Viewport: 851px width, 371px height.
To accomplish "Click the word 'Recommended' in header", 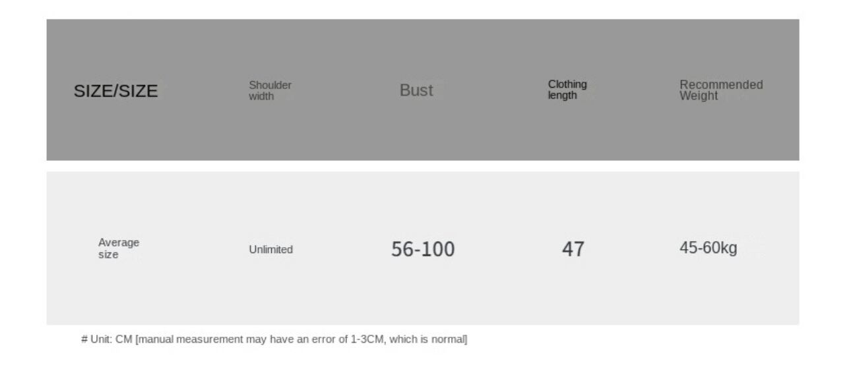I will (x=721, y=85).
